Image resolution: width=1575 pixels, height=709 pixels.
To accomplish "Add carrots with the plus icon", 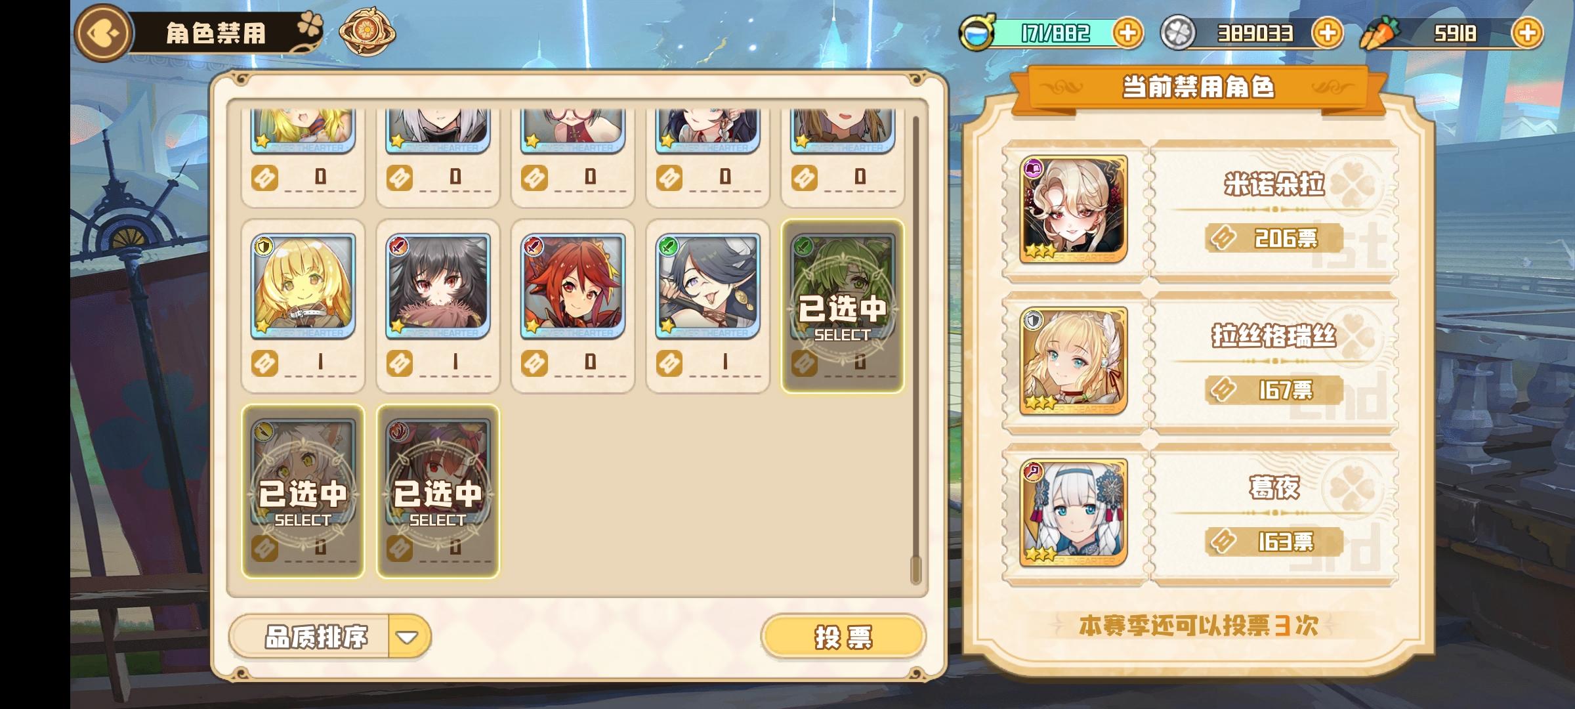I will 1526,33.
